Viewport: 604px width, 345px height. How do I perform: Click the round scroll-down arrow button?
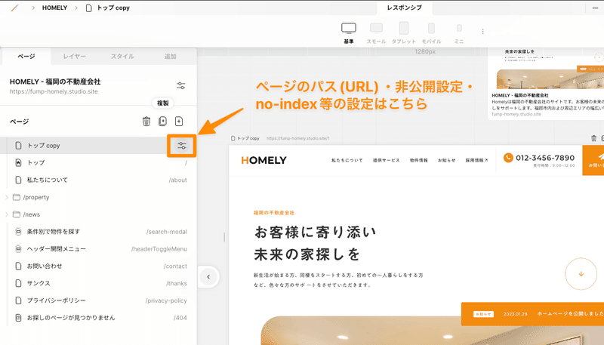click(x=581, y=274)
